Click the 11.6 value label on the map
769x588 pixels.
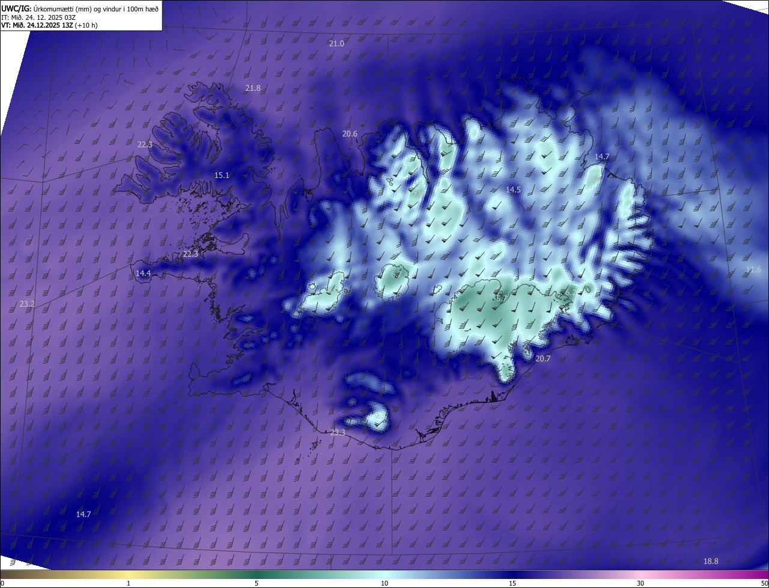click(x=753, y=270)
